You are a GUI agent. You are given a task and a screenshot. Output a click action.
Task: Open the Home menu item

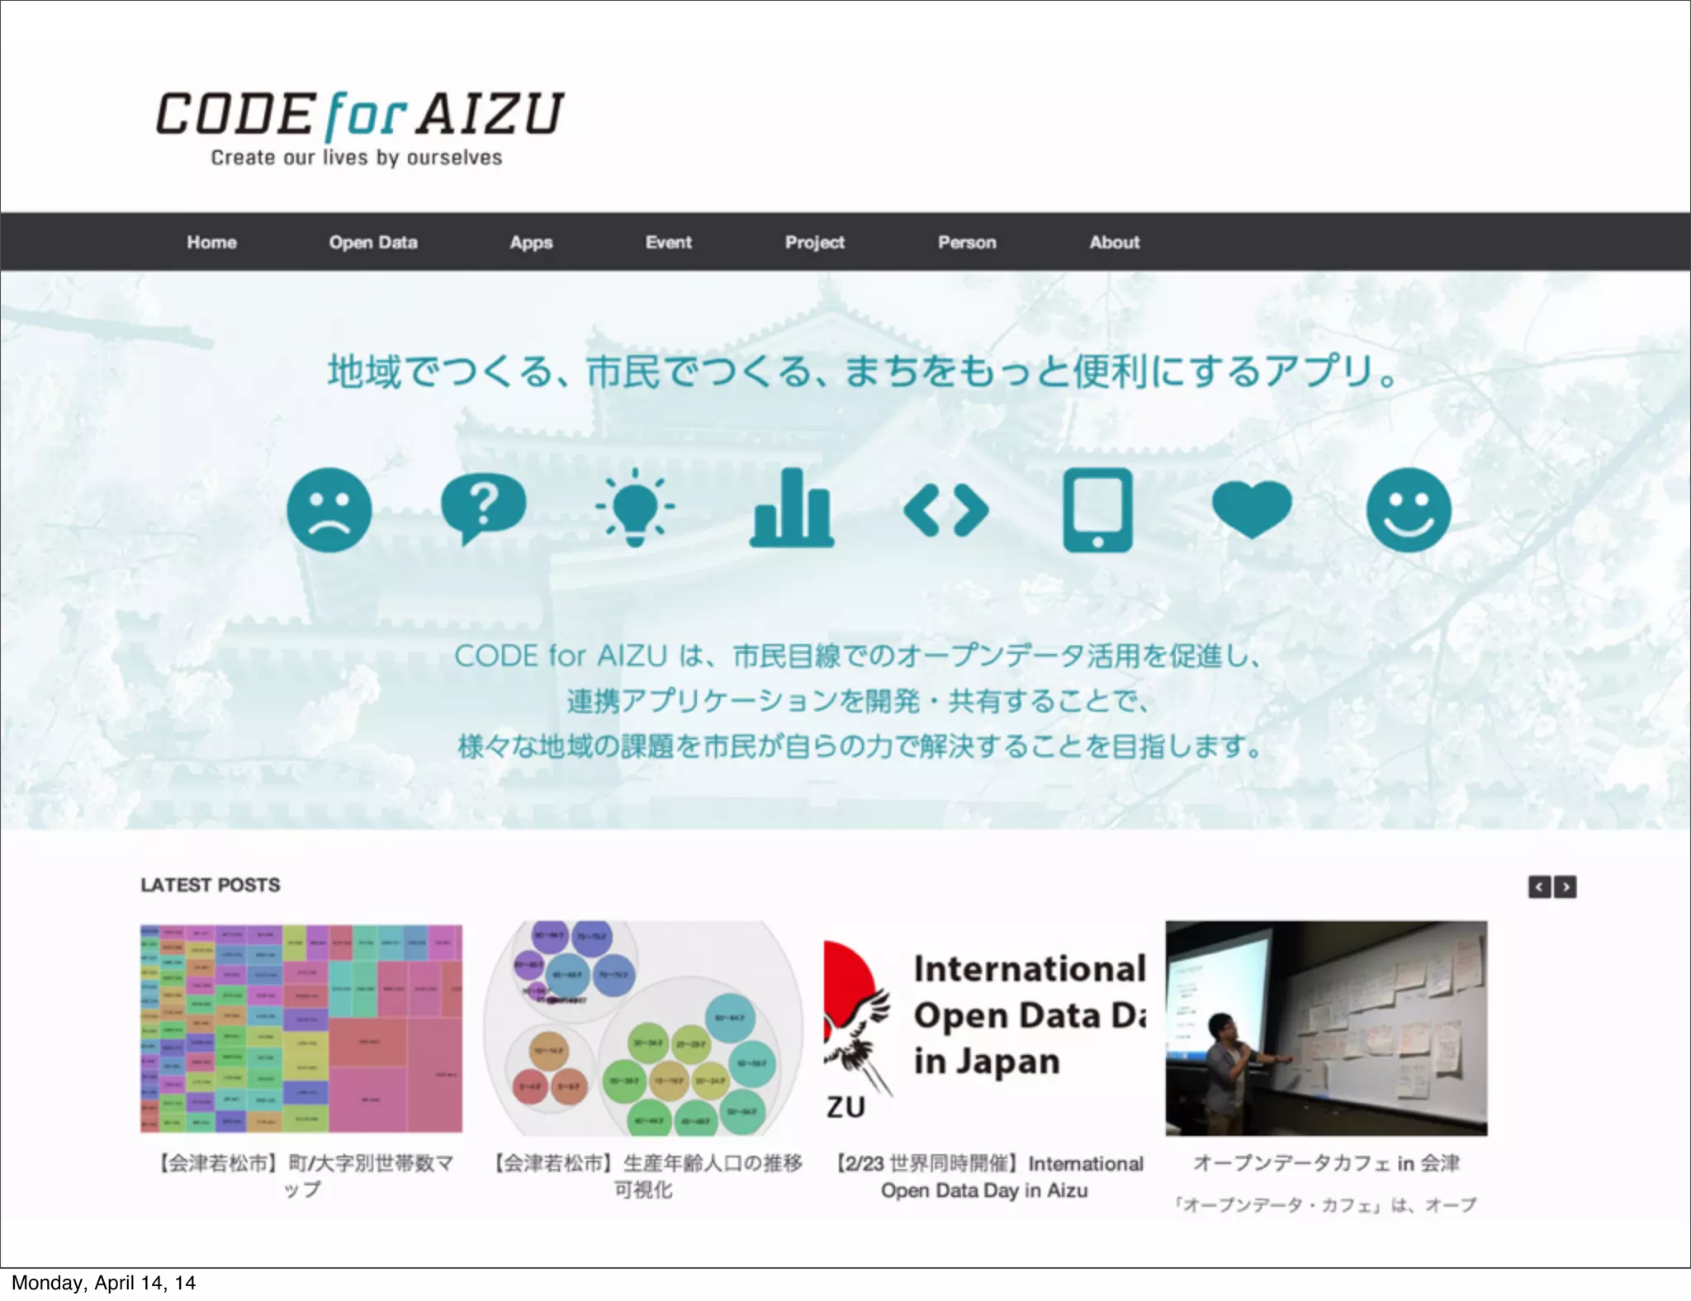[211, 243]
